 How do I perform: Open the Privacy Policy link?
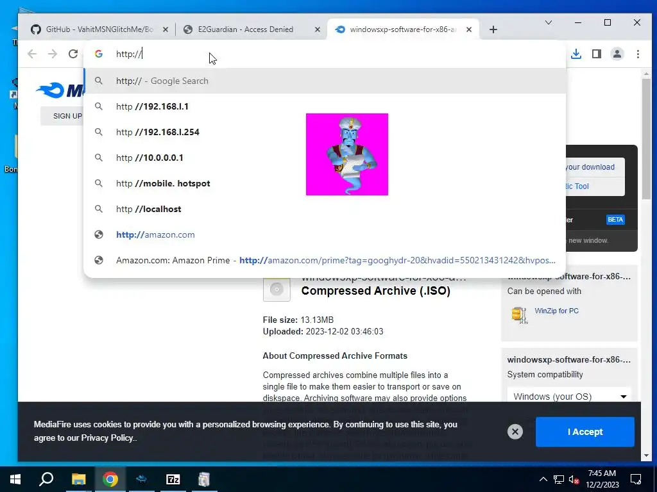[x=108, y=438]
